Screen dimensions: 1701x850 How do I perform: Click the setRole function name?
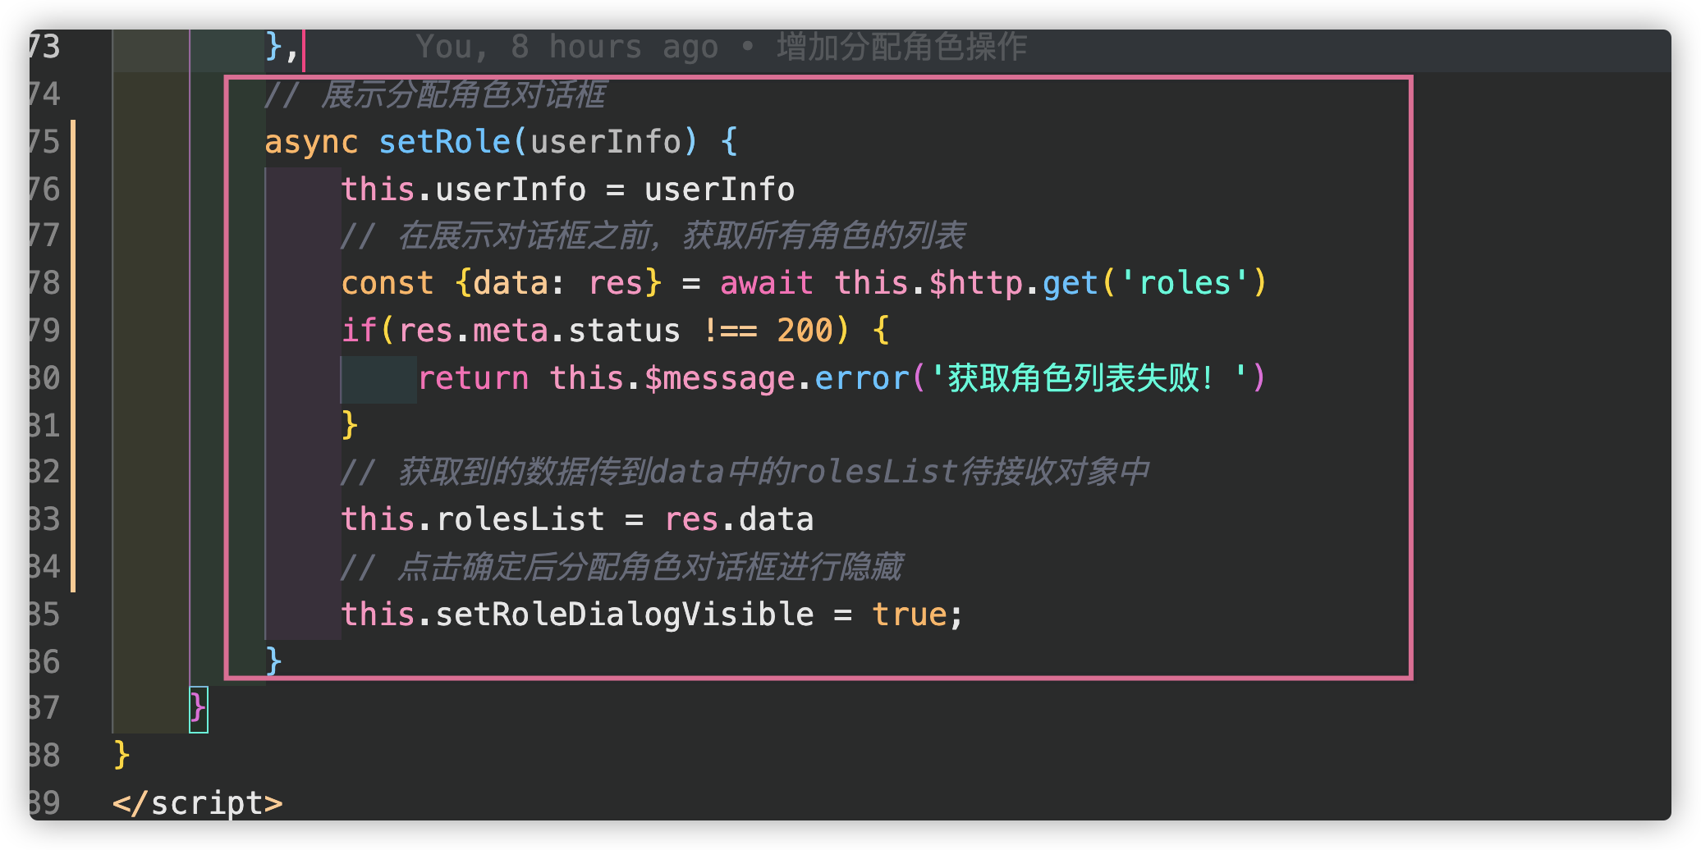click(x=444, y=141)
